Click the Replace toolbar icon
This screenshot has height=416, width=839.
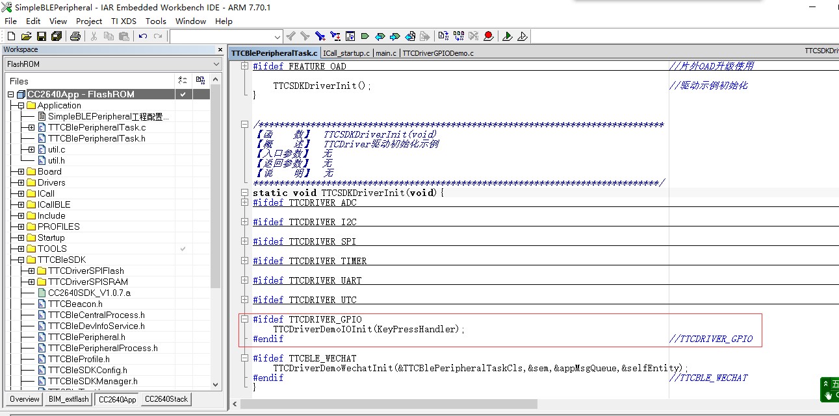[x=335, y=36]
